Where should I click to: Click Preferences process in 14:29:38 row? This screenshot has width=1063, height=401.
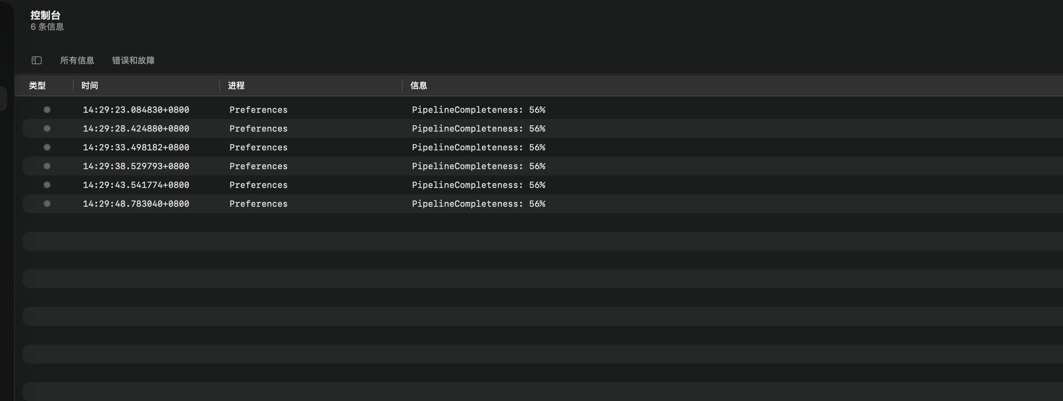pos(259,166)
